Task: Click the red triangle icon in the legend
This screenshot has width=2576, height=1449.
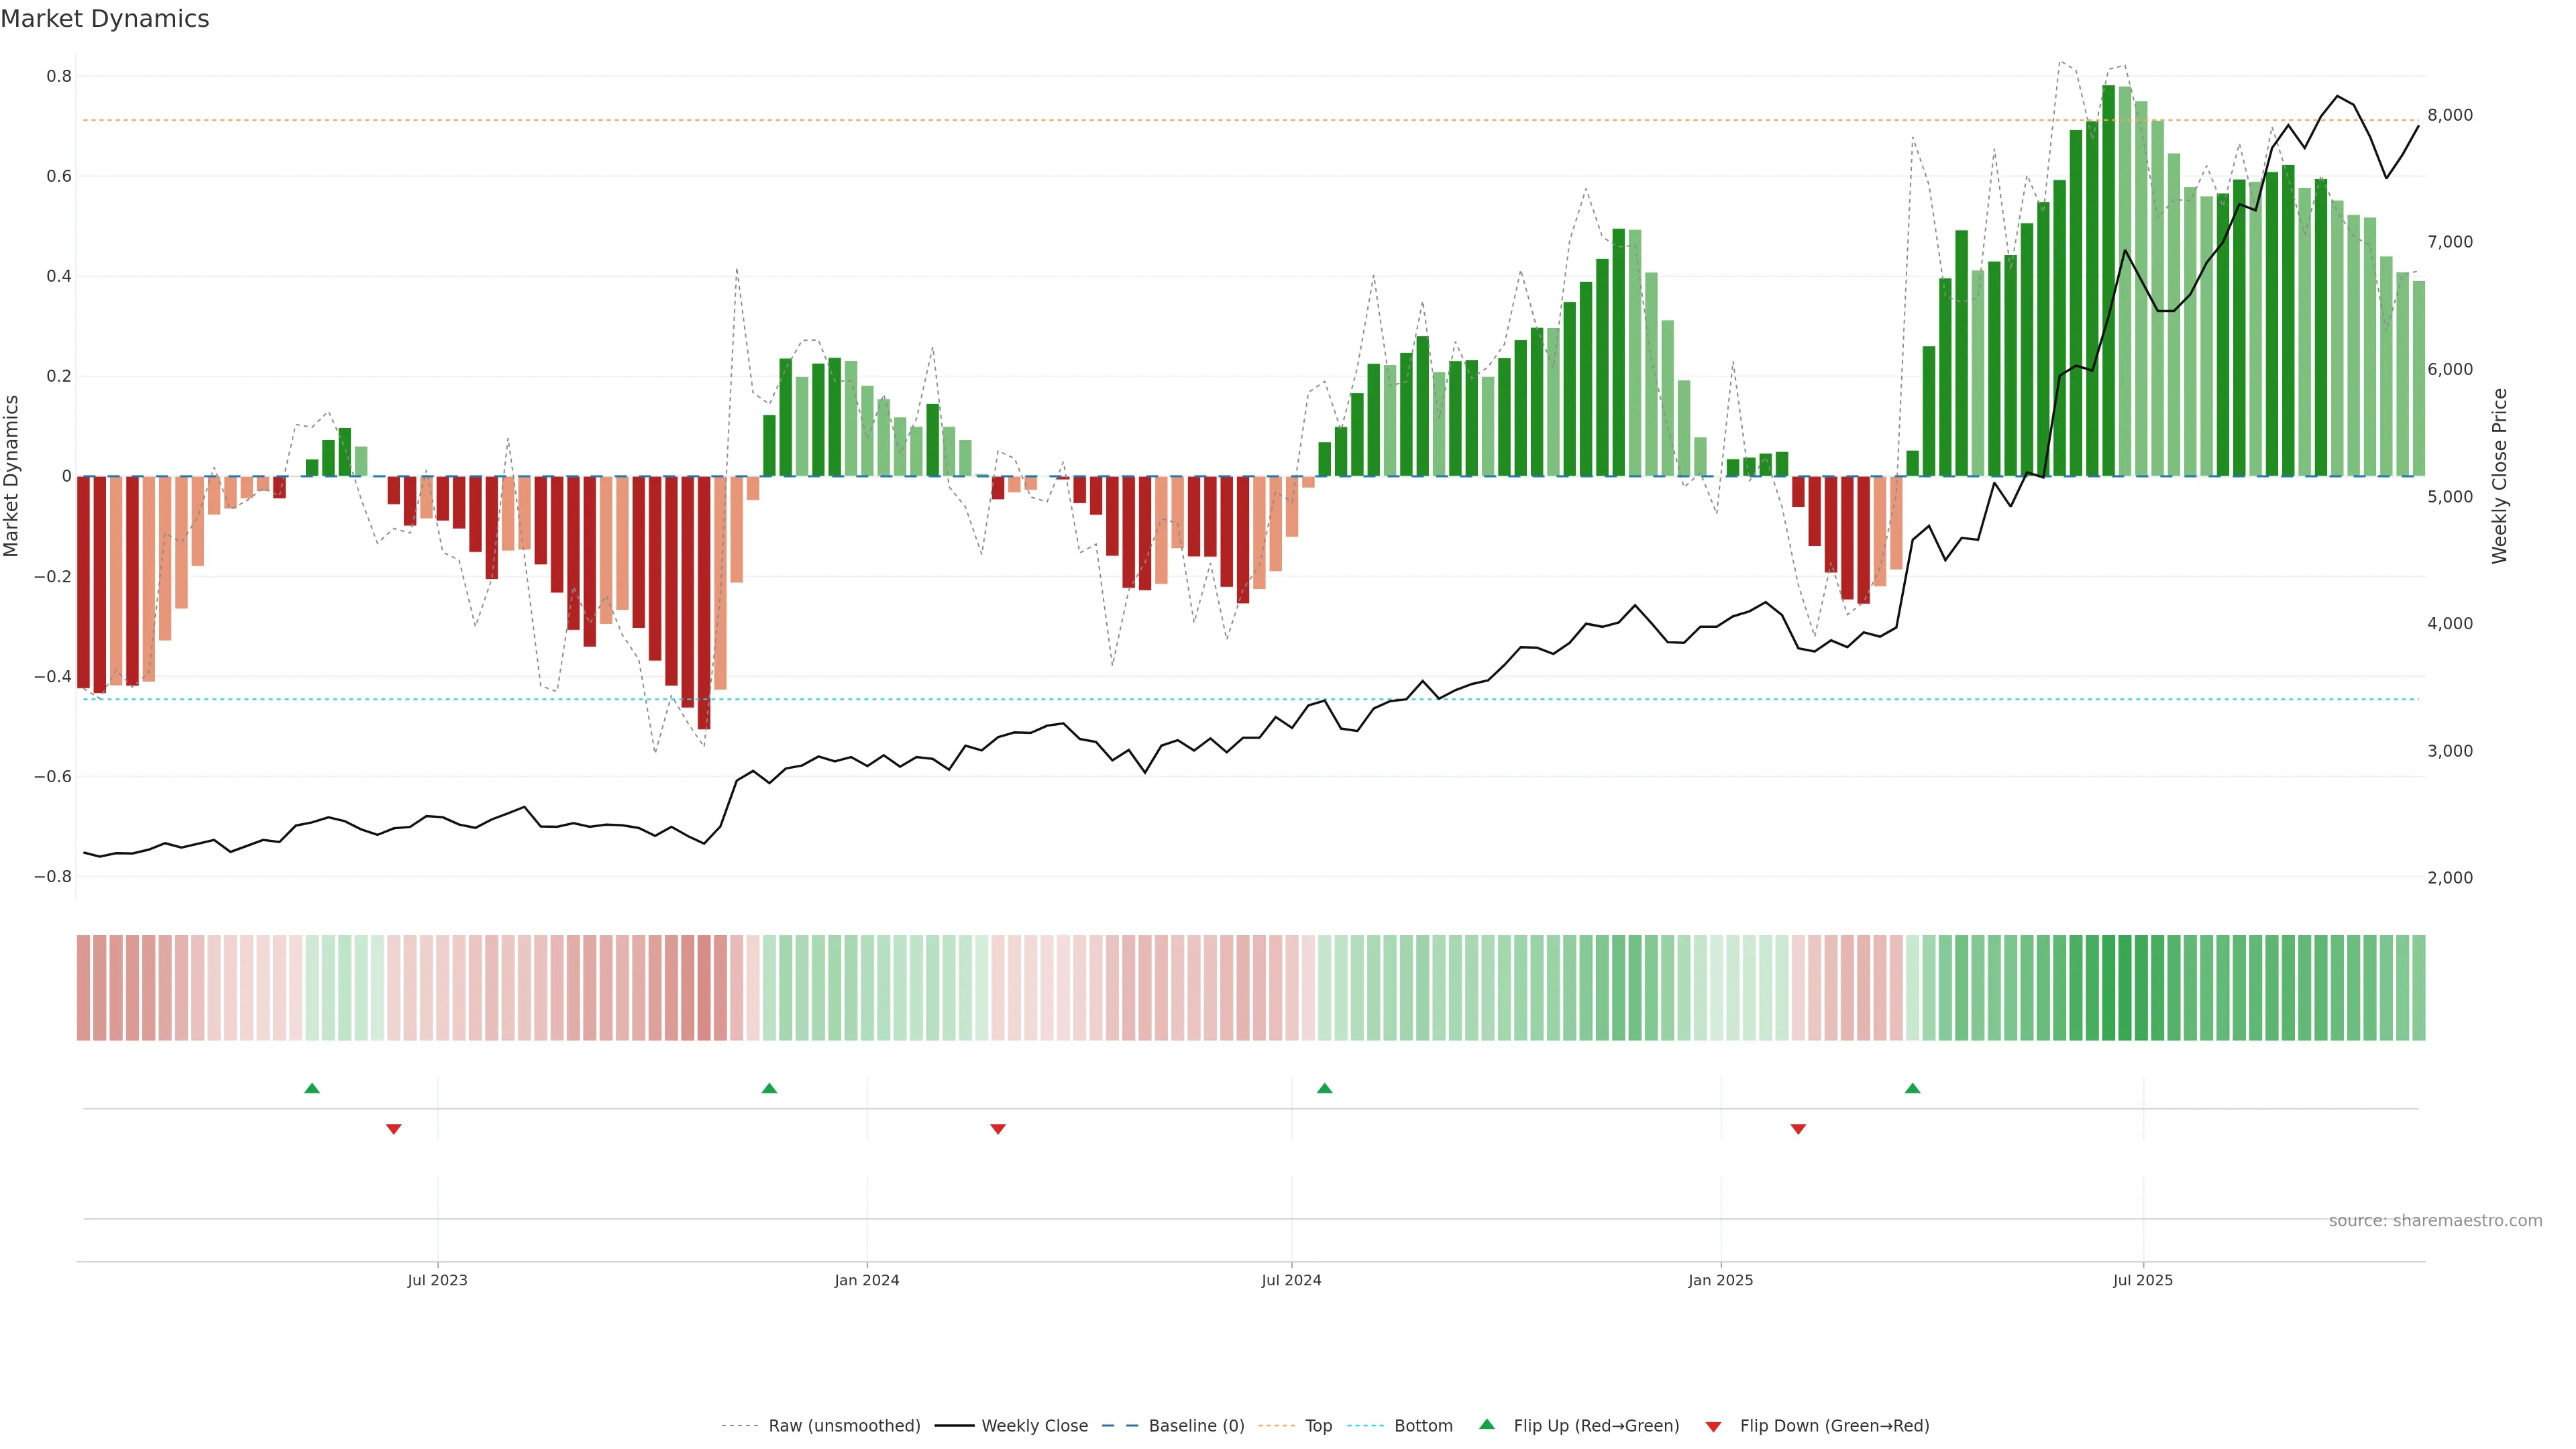Action: tap(1714, 1426)
